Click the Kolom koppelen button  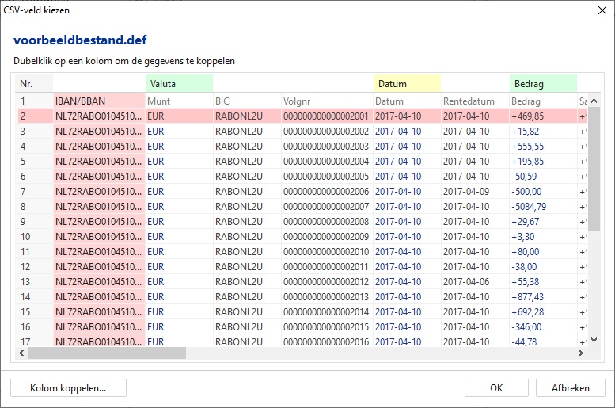click(x=68, y=387)
